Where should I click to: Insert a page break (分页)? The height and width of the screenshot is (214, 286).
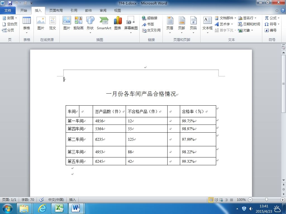pos(8,30)
